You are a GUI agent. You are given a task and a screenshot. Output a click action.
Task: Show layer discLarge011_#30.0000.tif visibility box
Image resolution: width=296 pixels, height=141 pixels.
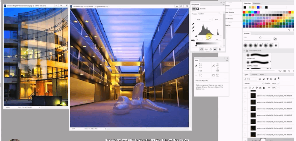click(245, 96)
